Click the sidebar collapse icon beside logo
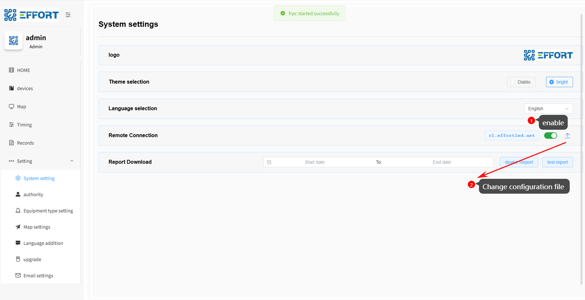The width and height of the screenshot is (585, 300). [68, 15]
